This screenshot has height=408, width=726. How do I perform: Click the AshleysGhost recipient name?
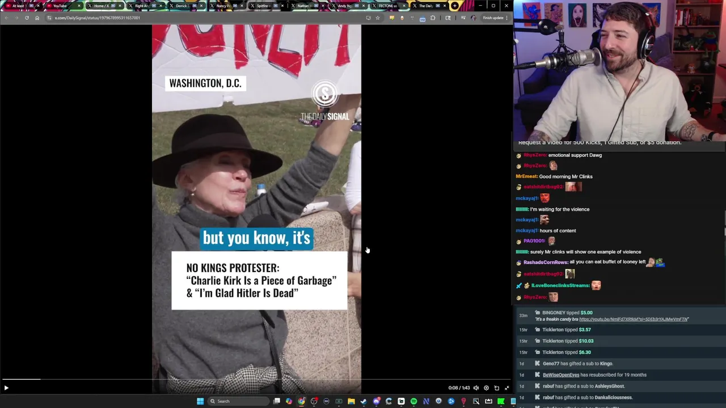(609, 386)
